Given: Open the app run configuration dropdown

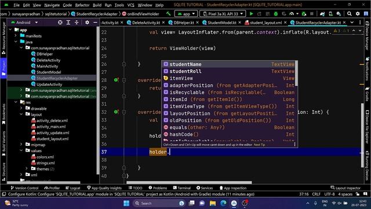Looking at the screenshot, I should (x=186, y=14).
